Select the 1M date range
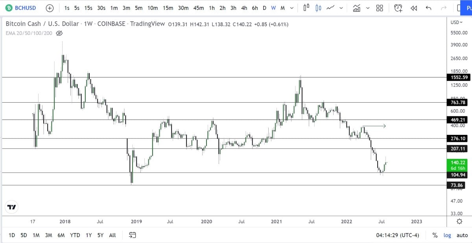The height and width of the screenshot is (243, 472). pyautogui.click(x=36, y=235)
